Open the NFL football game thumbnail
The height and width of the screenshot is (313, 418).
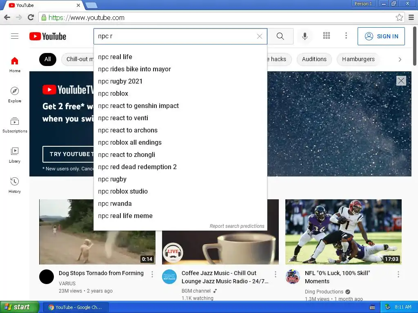343,232
